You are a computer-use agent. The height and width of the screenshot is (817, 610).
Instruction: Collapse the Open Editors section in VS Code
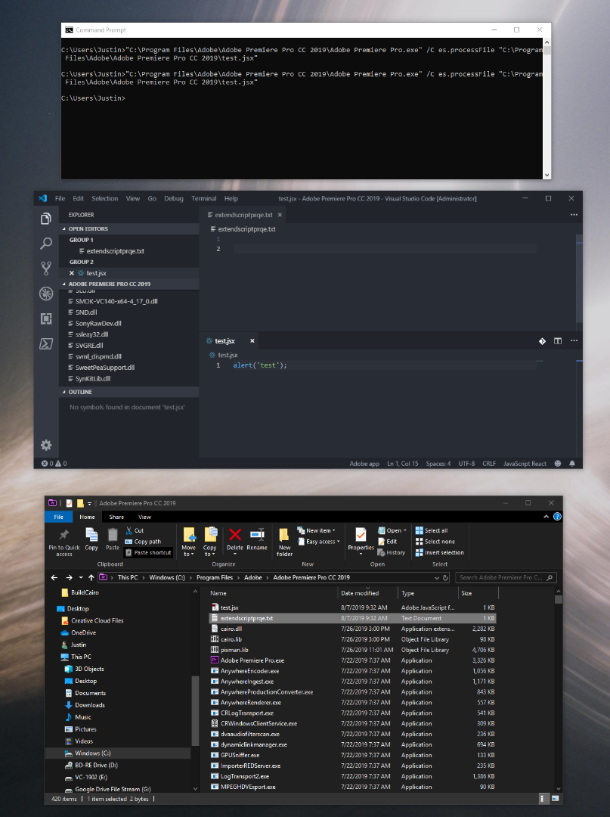click(64, 228)
